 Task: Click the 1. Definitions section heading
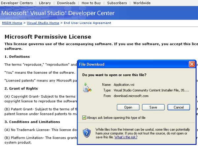(17, 57)
